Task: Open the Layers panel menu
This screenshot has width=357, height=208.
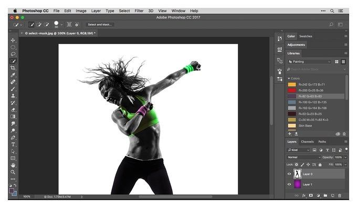Action: [345, 141]
